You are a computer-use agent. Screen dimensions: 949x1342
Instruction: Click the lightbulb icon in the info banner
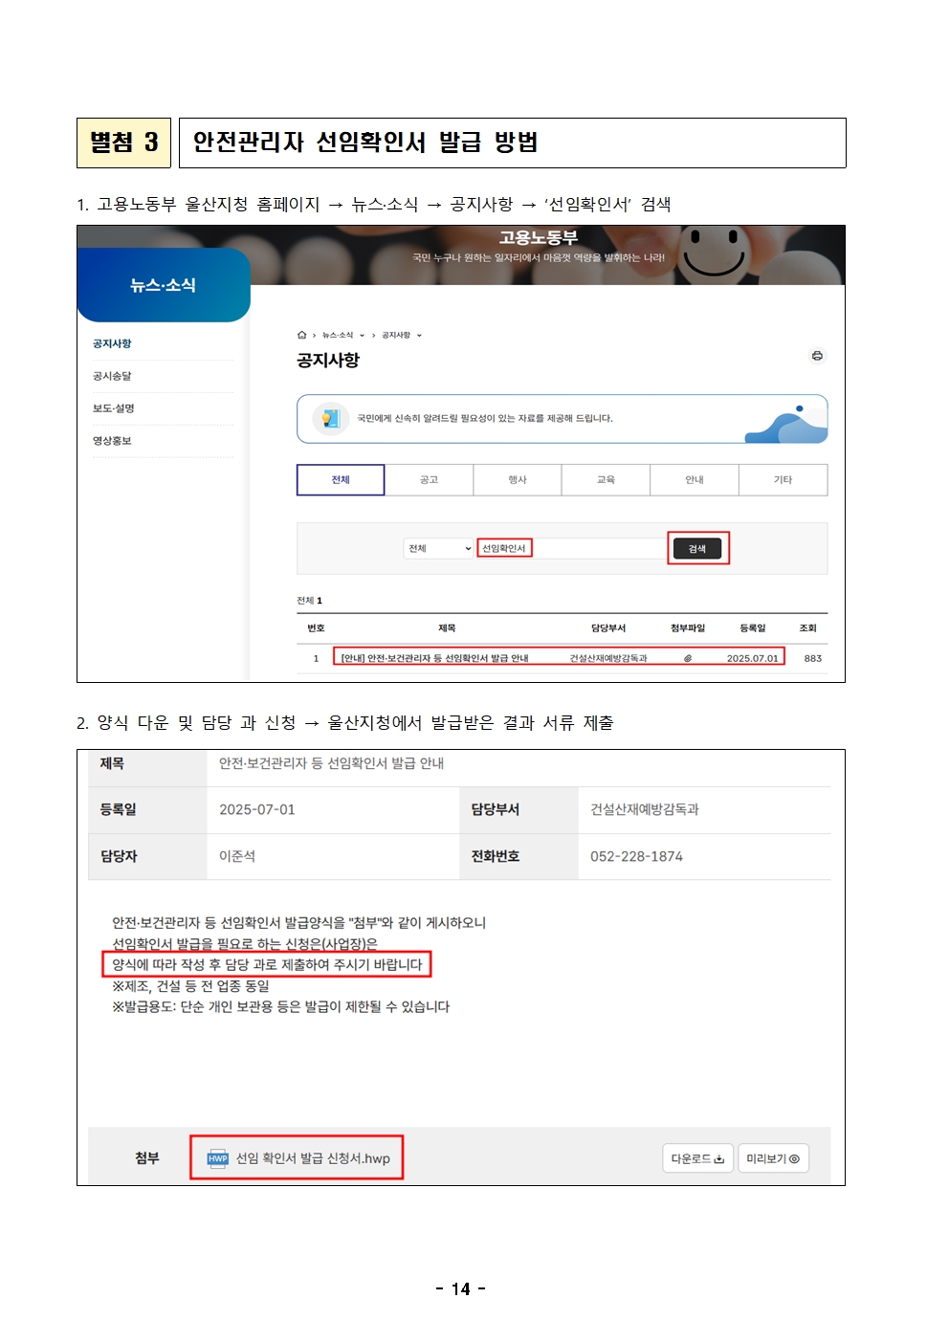point(330,418)
